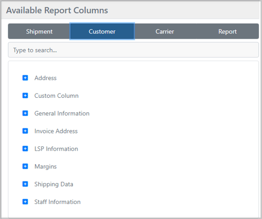The height and width of the screenshot is (219, 262).
Task: Open the Carrier tab
Action: tap(165, 31)
